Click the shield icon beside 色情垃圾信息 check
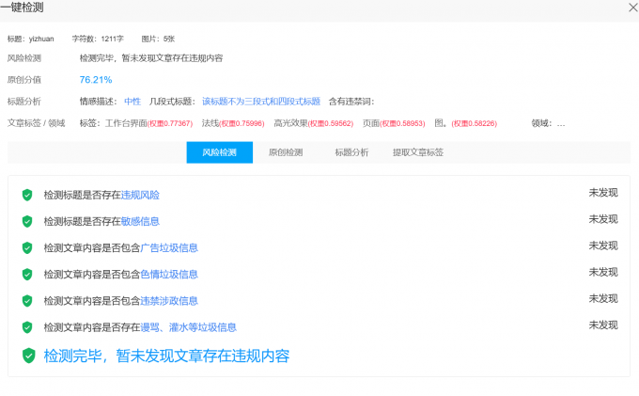This screenshot has height=396, width=639. tap(27, 274)
